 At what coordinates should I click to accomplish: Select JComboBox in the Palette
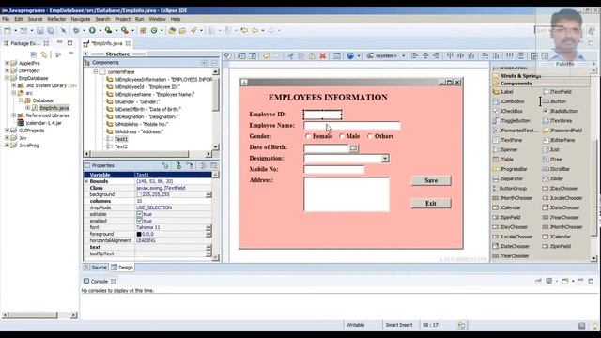coord(508,101)
